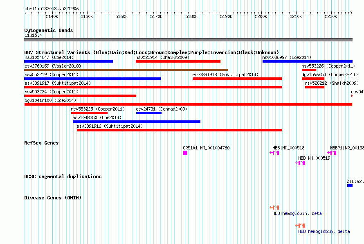
Task: Select the red dgv1596n54 variant bar
Action: (313, 79)
